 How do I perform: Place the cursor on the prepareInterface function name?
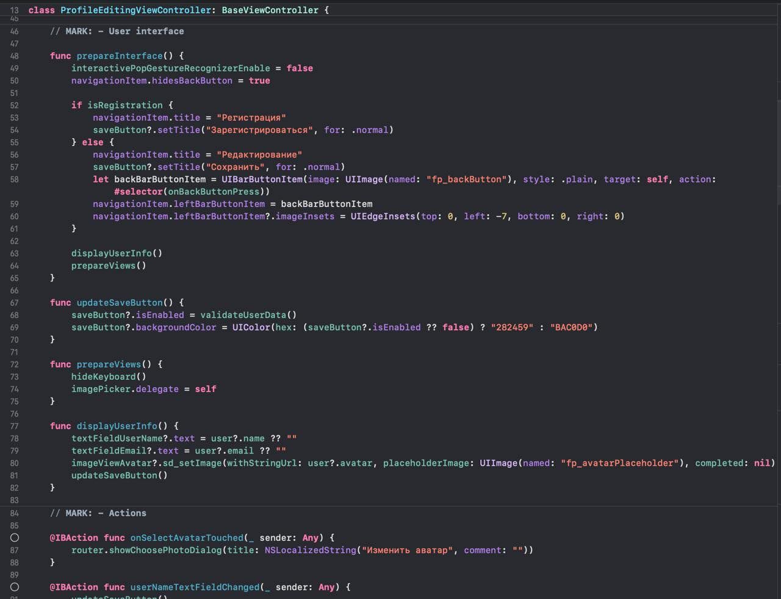[x=120, y=56]
